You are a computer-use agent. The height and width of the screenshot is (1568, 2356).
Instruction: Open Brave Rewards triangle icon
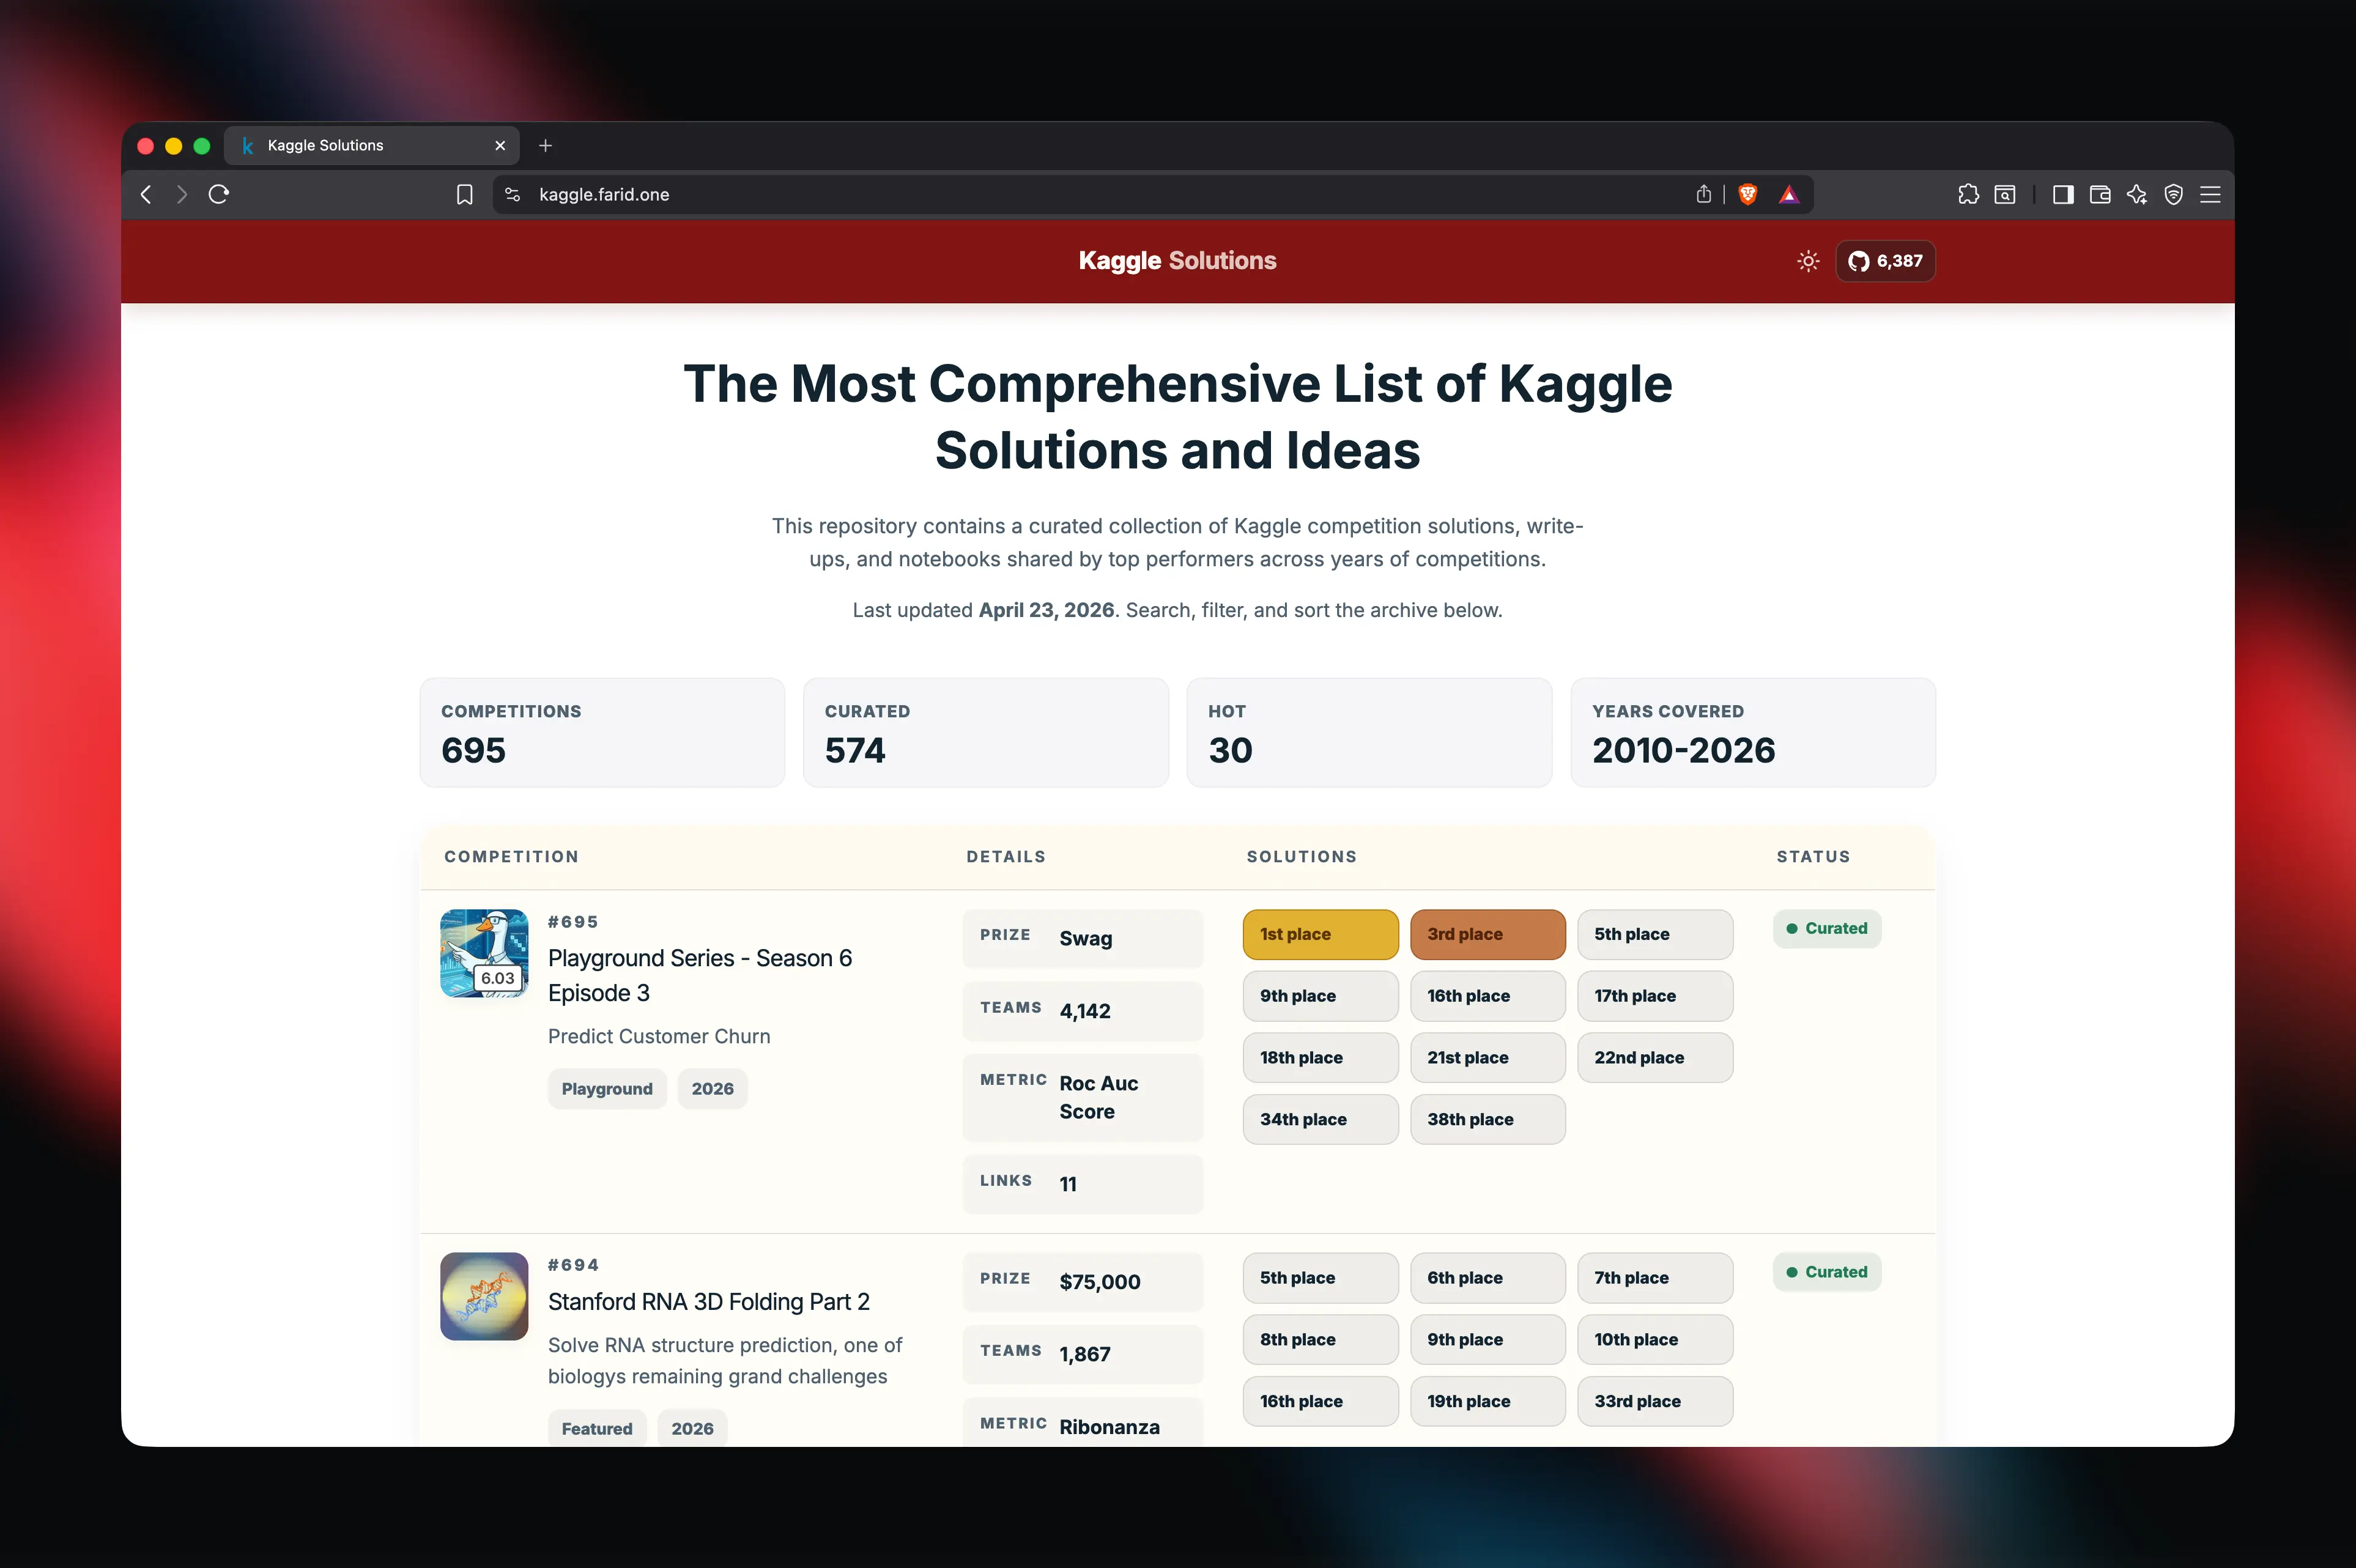tap(1789, 194)
